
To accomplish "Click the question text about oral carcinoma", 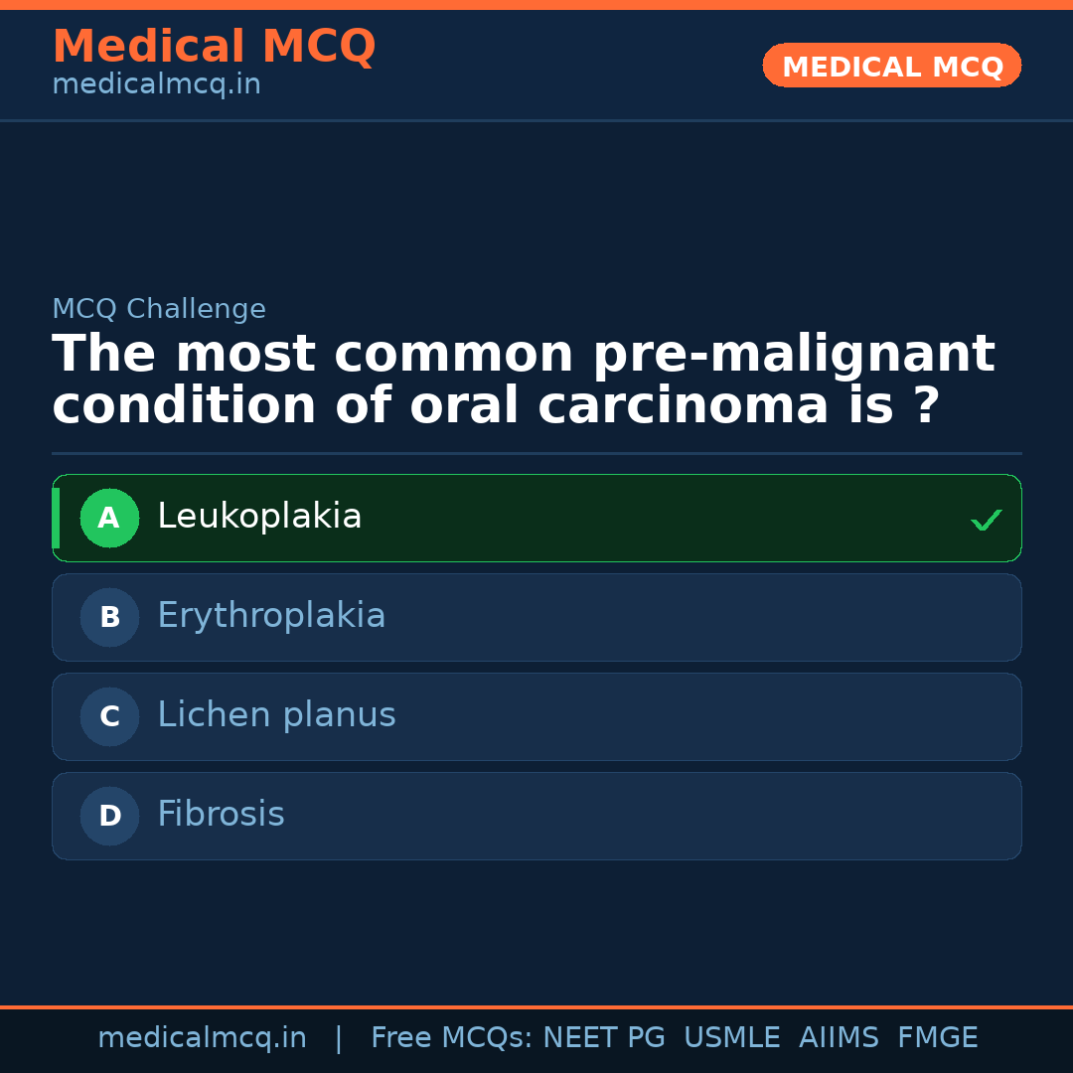I will [x=523, y=381].
